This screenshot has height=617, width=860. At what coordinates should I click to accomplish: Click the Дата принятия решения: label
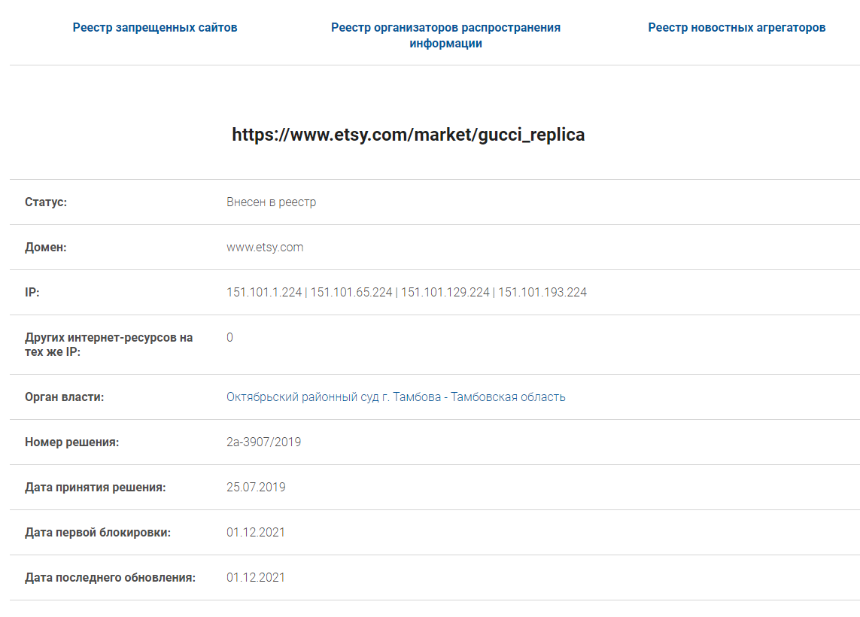coord(95,487)
